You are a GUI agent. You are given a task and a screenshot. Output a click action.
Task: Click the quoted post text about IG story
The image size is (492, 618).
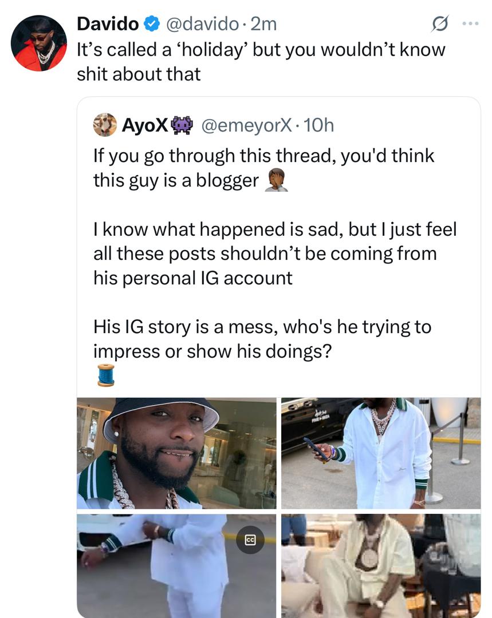pos(262,339)
